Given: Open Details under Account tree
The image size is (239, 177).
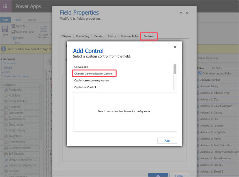Looking at the screenshot, I should 8,68.
